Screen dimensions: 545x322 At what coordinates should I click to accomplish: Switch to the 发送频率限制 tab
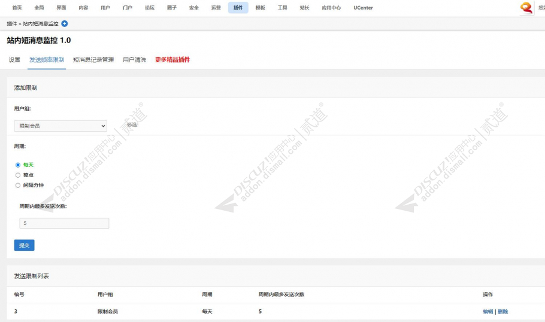click(x=47, y=60)
